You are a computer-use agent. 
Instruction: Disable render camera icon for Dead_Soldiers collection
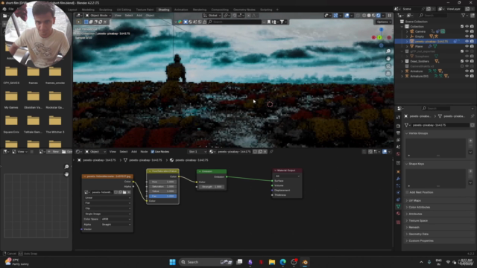coord(472,61)
